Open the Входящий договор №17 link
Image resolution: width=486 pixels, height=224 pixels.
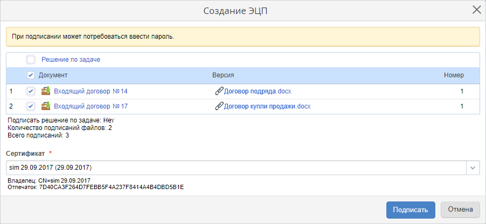(x=91, y=106)
